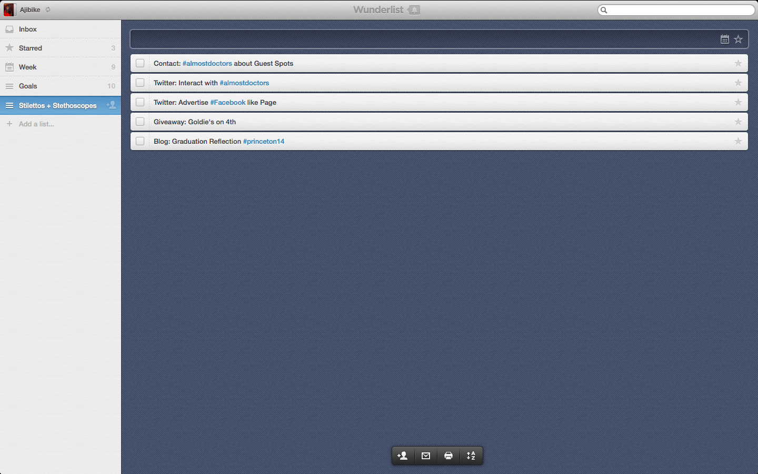The width and height of the screenshot is (758, 474).
Task: Check off 'Contact: #almostdoctors about Guest Spots'
Action: click(x=140, y=63)
